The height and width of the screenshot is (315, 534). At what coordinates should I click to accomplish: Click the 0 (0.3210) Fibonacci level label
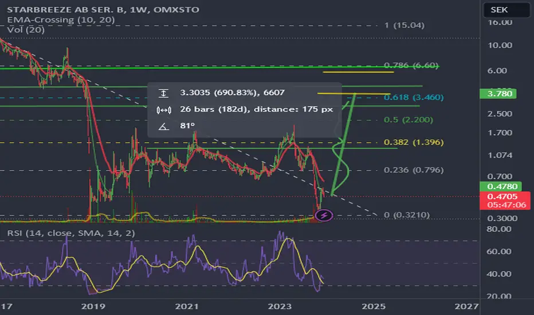tap(407, 215)
